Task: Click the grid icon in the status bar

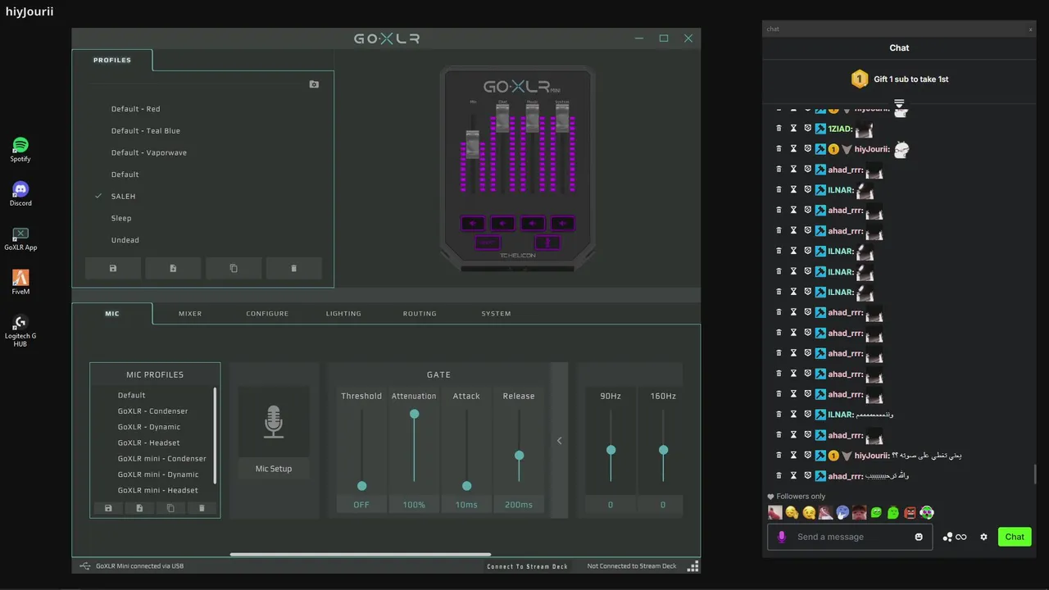Action: point(693,566)
